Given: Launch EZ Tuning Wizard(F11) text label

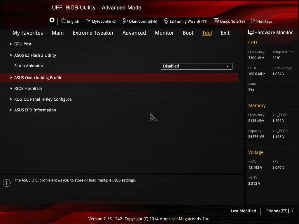Looking at the screenshot, I should 189,21.
